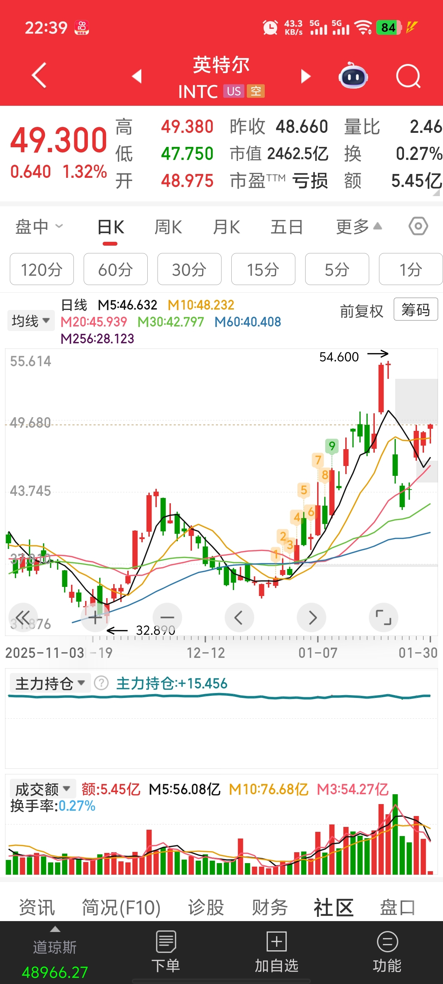Select 五日 chart tab
This screenshot has width=443, height=984.
tap(287, 227)
